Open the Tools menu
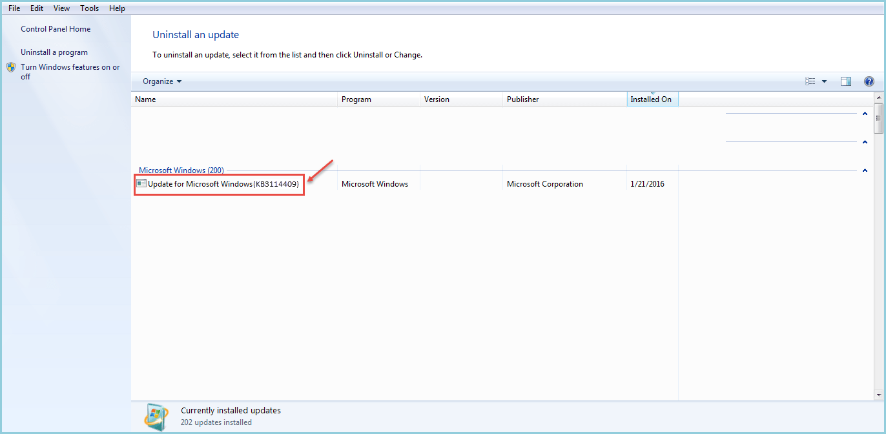 pyautogui.click(x=90, y=8)
